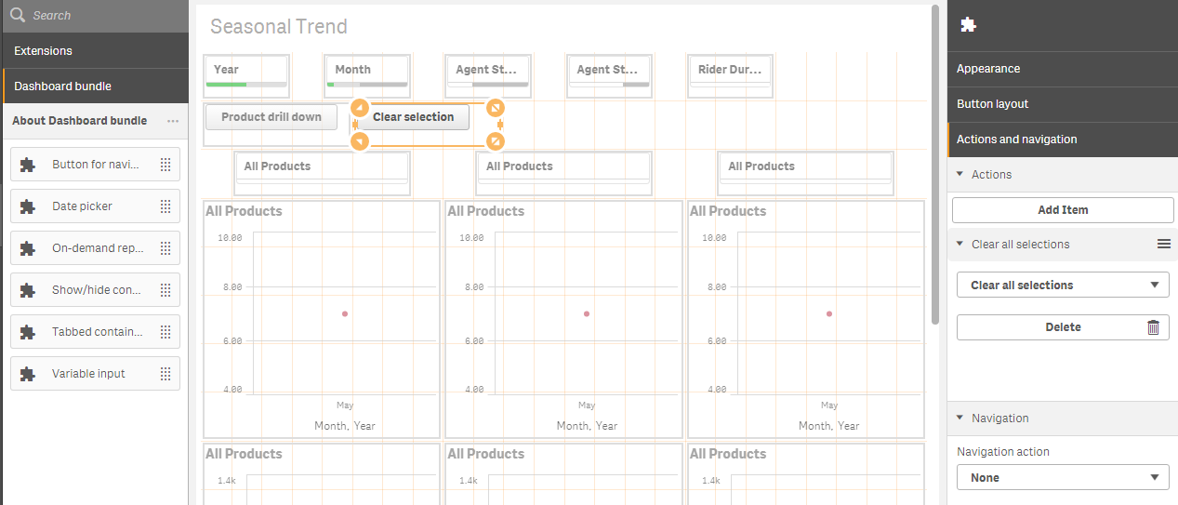Select the Month filter pane
This screenshot has height=505, width=1178.
tap(367, 75)
